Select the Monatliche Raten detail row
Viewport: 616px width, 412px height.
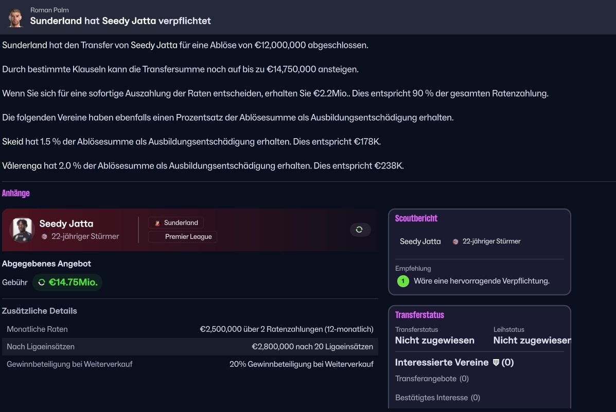190,329
